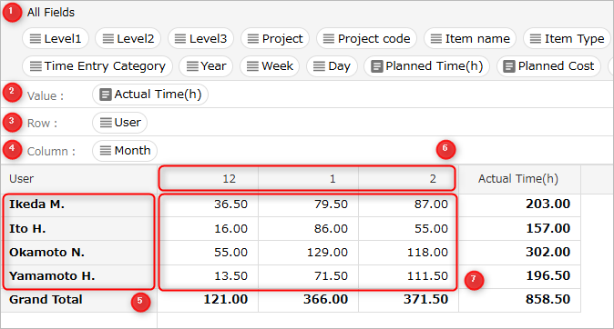This screenshot has height=329, width=614.
Task: Select the Okamoto N. row label
Action: (x=46, y=253)
